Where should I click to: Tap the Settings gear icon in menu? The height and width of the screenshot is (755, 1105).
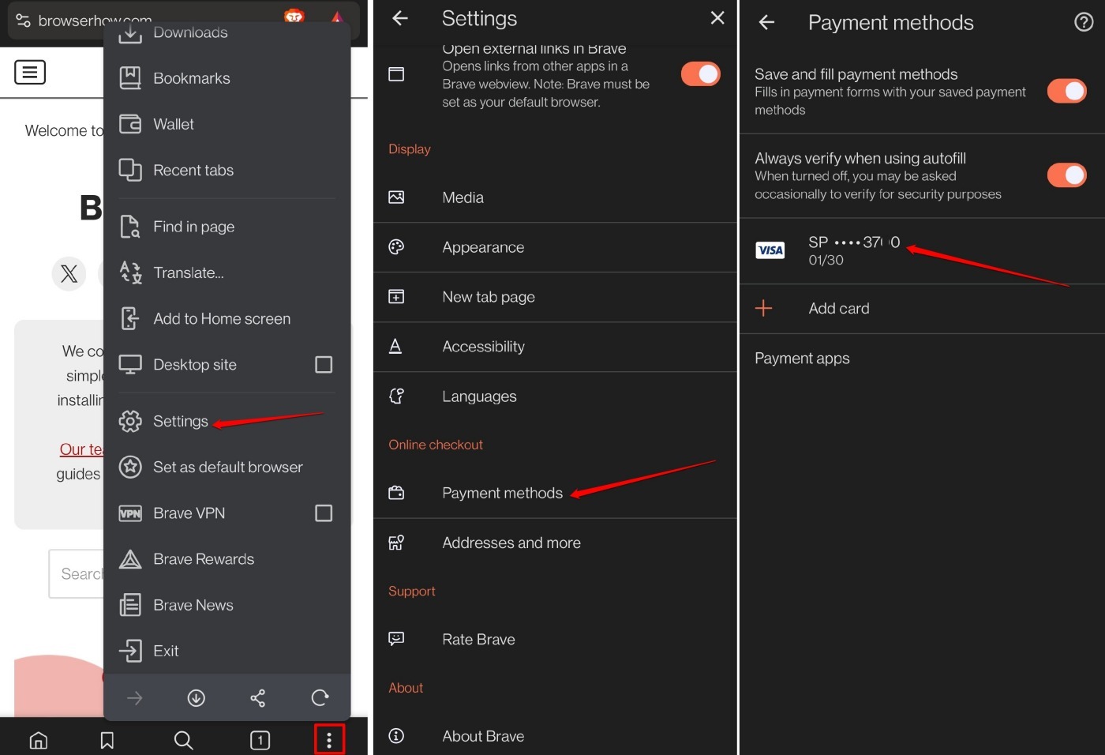click(130, 422)
